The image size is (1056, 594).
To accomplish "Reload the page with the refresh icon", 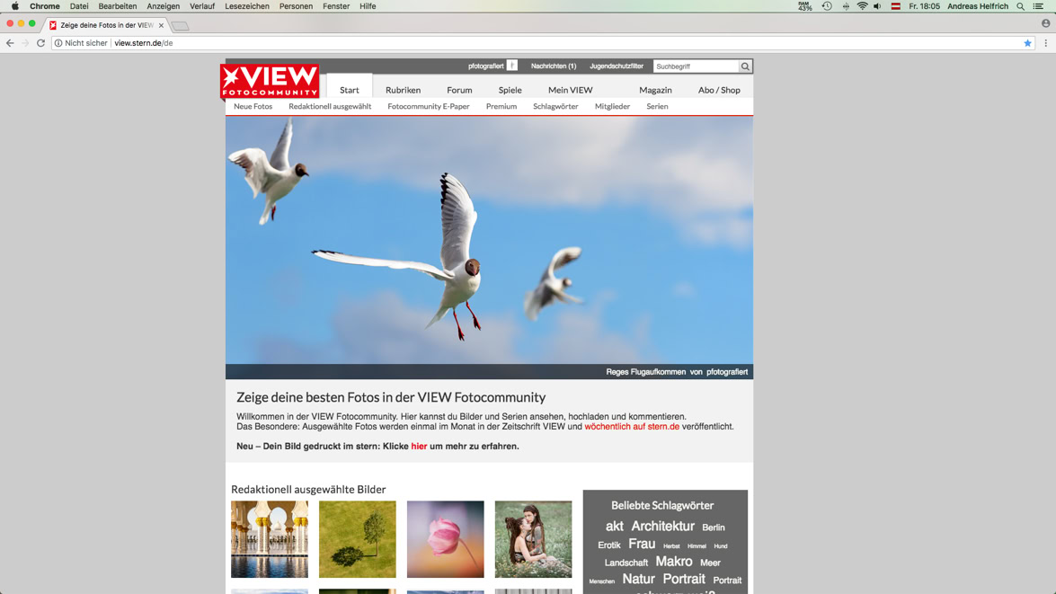I will tap(41, 43).
